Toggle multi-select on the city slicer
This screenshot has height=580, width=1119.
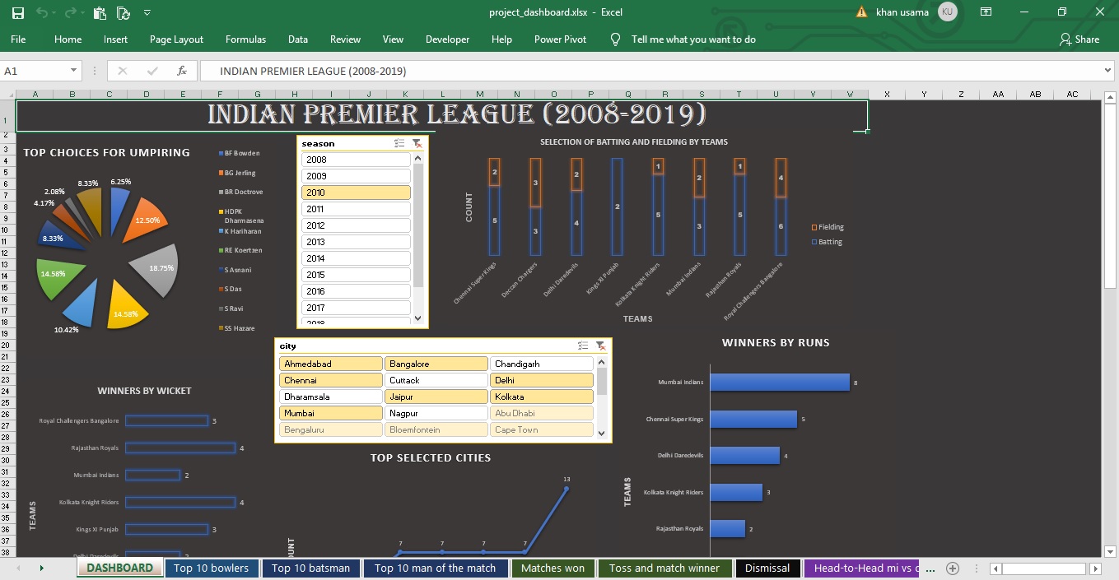[583, 346]
